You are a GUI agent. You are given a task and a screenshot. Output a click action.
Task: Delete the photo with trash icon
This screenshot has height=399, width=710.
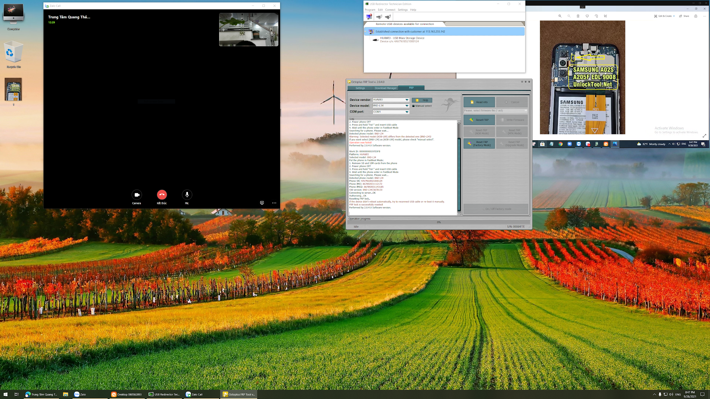[578, 16]
